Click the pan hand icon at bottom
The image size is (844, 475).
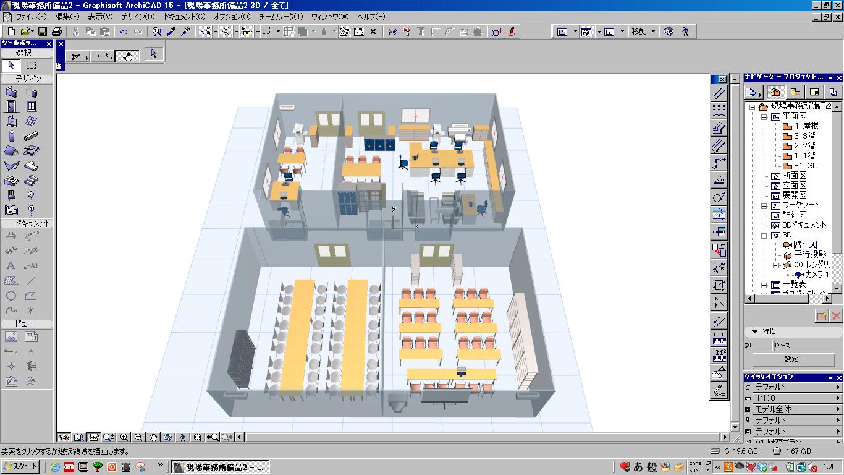153,437
